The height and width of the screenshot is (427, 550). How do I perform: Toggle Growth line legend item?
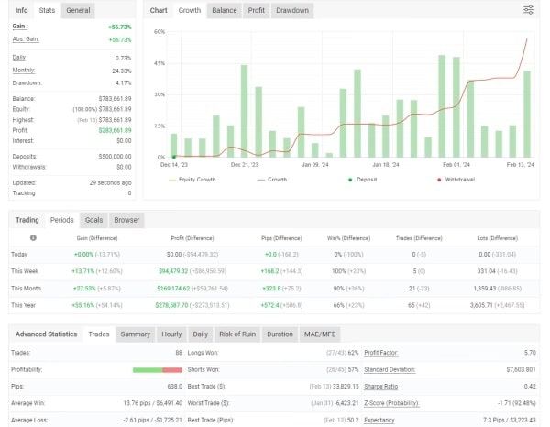pyautogui.click(x=272, y=180)
